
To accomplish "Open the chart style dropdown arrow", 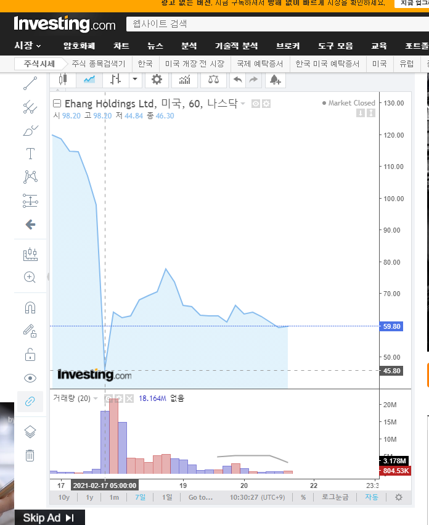I will pyautogui.click(x=135, y=80).
